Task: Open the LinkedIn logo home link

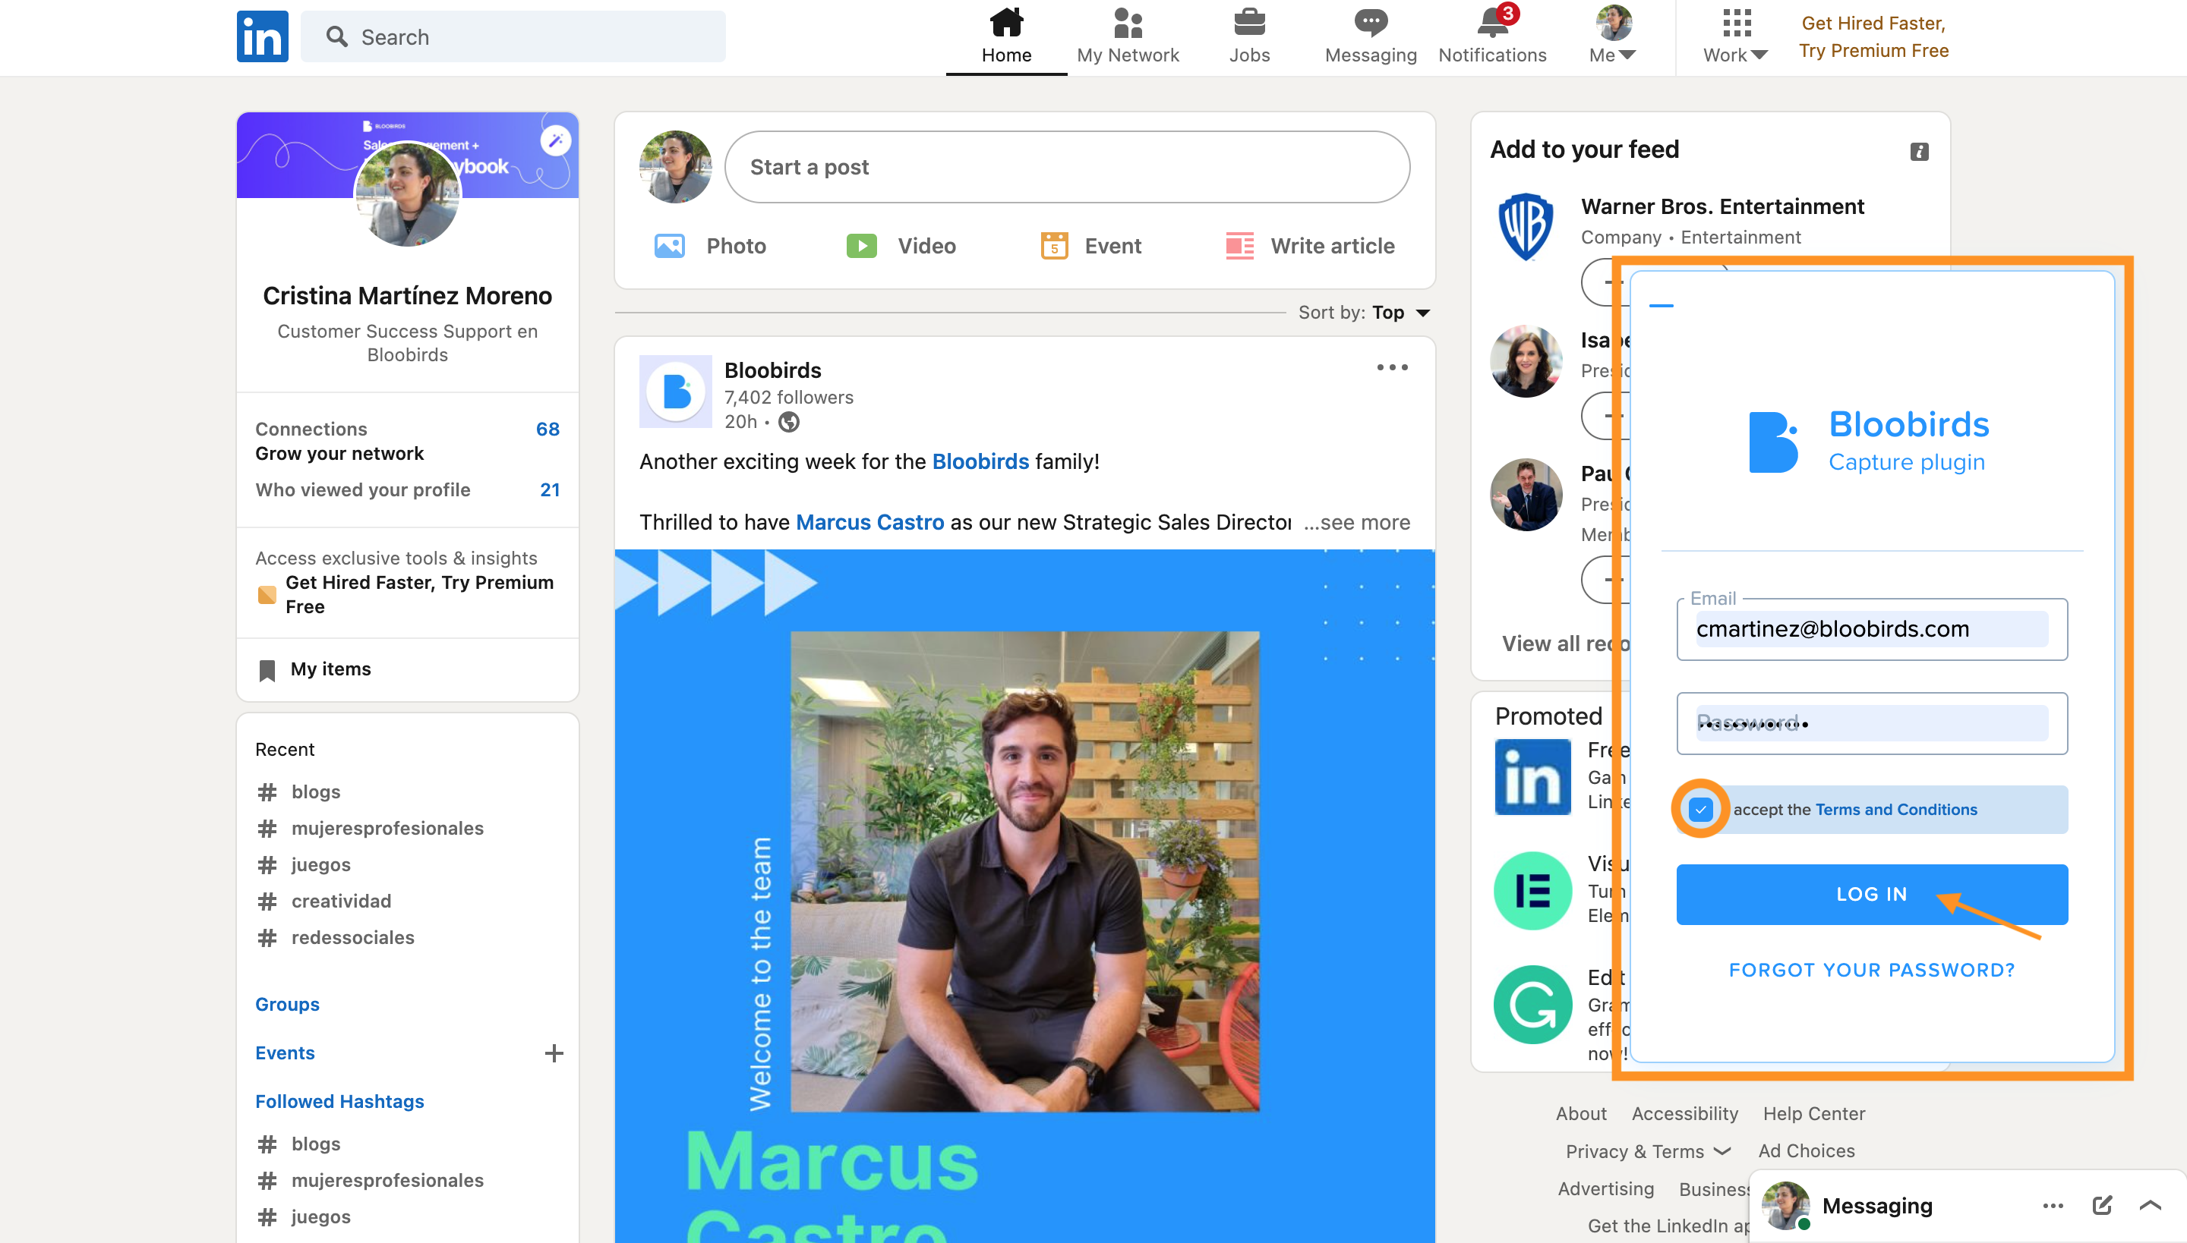Action: [262, 36]
